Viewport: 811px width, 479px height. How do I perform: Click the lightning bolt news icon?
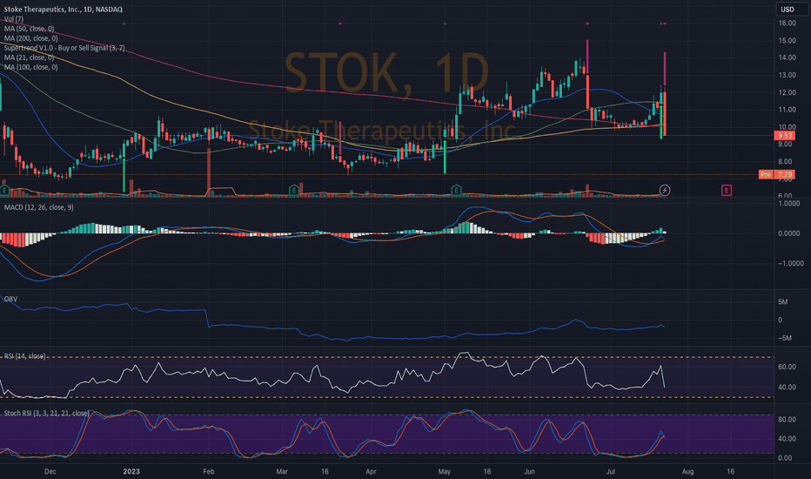coord(665,191)
